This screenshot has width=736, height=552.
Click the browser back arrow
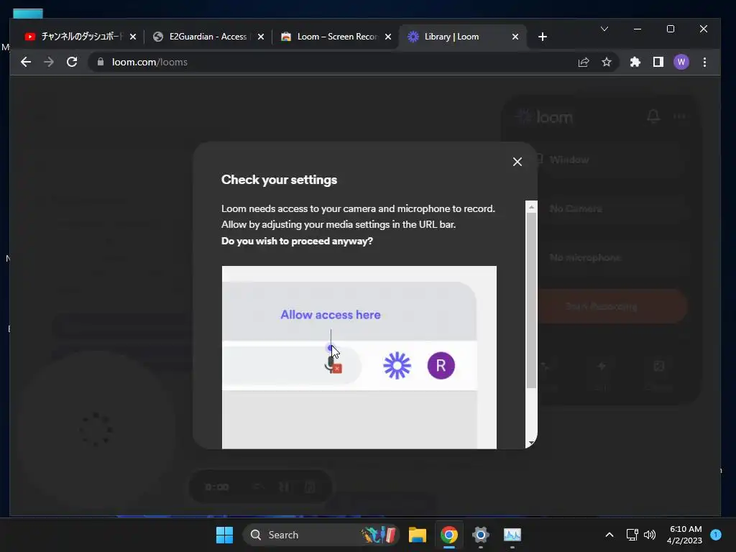click(x=26, y=62)
